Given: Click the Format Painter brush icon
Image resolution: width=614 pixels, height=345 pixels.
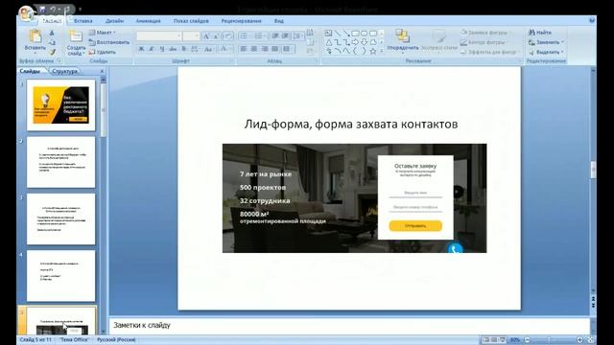Looking at the screenshot, I should coord(52,52).
